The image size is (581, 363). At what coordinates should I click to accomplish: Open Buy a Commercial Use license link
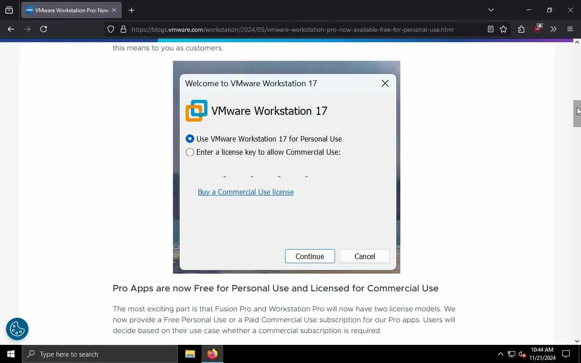pyautogui.click(x=246, y=192)
